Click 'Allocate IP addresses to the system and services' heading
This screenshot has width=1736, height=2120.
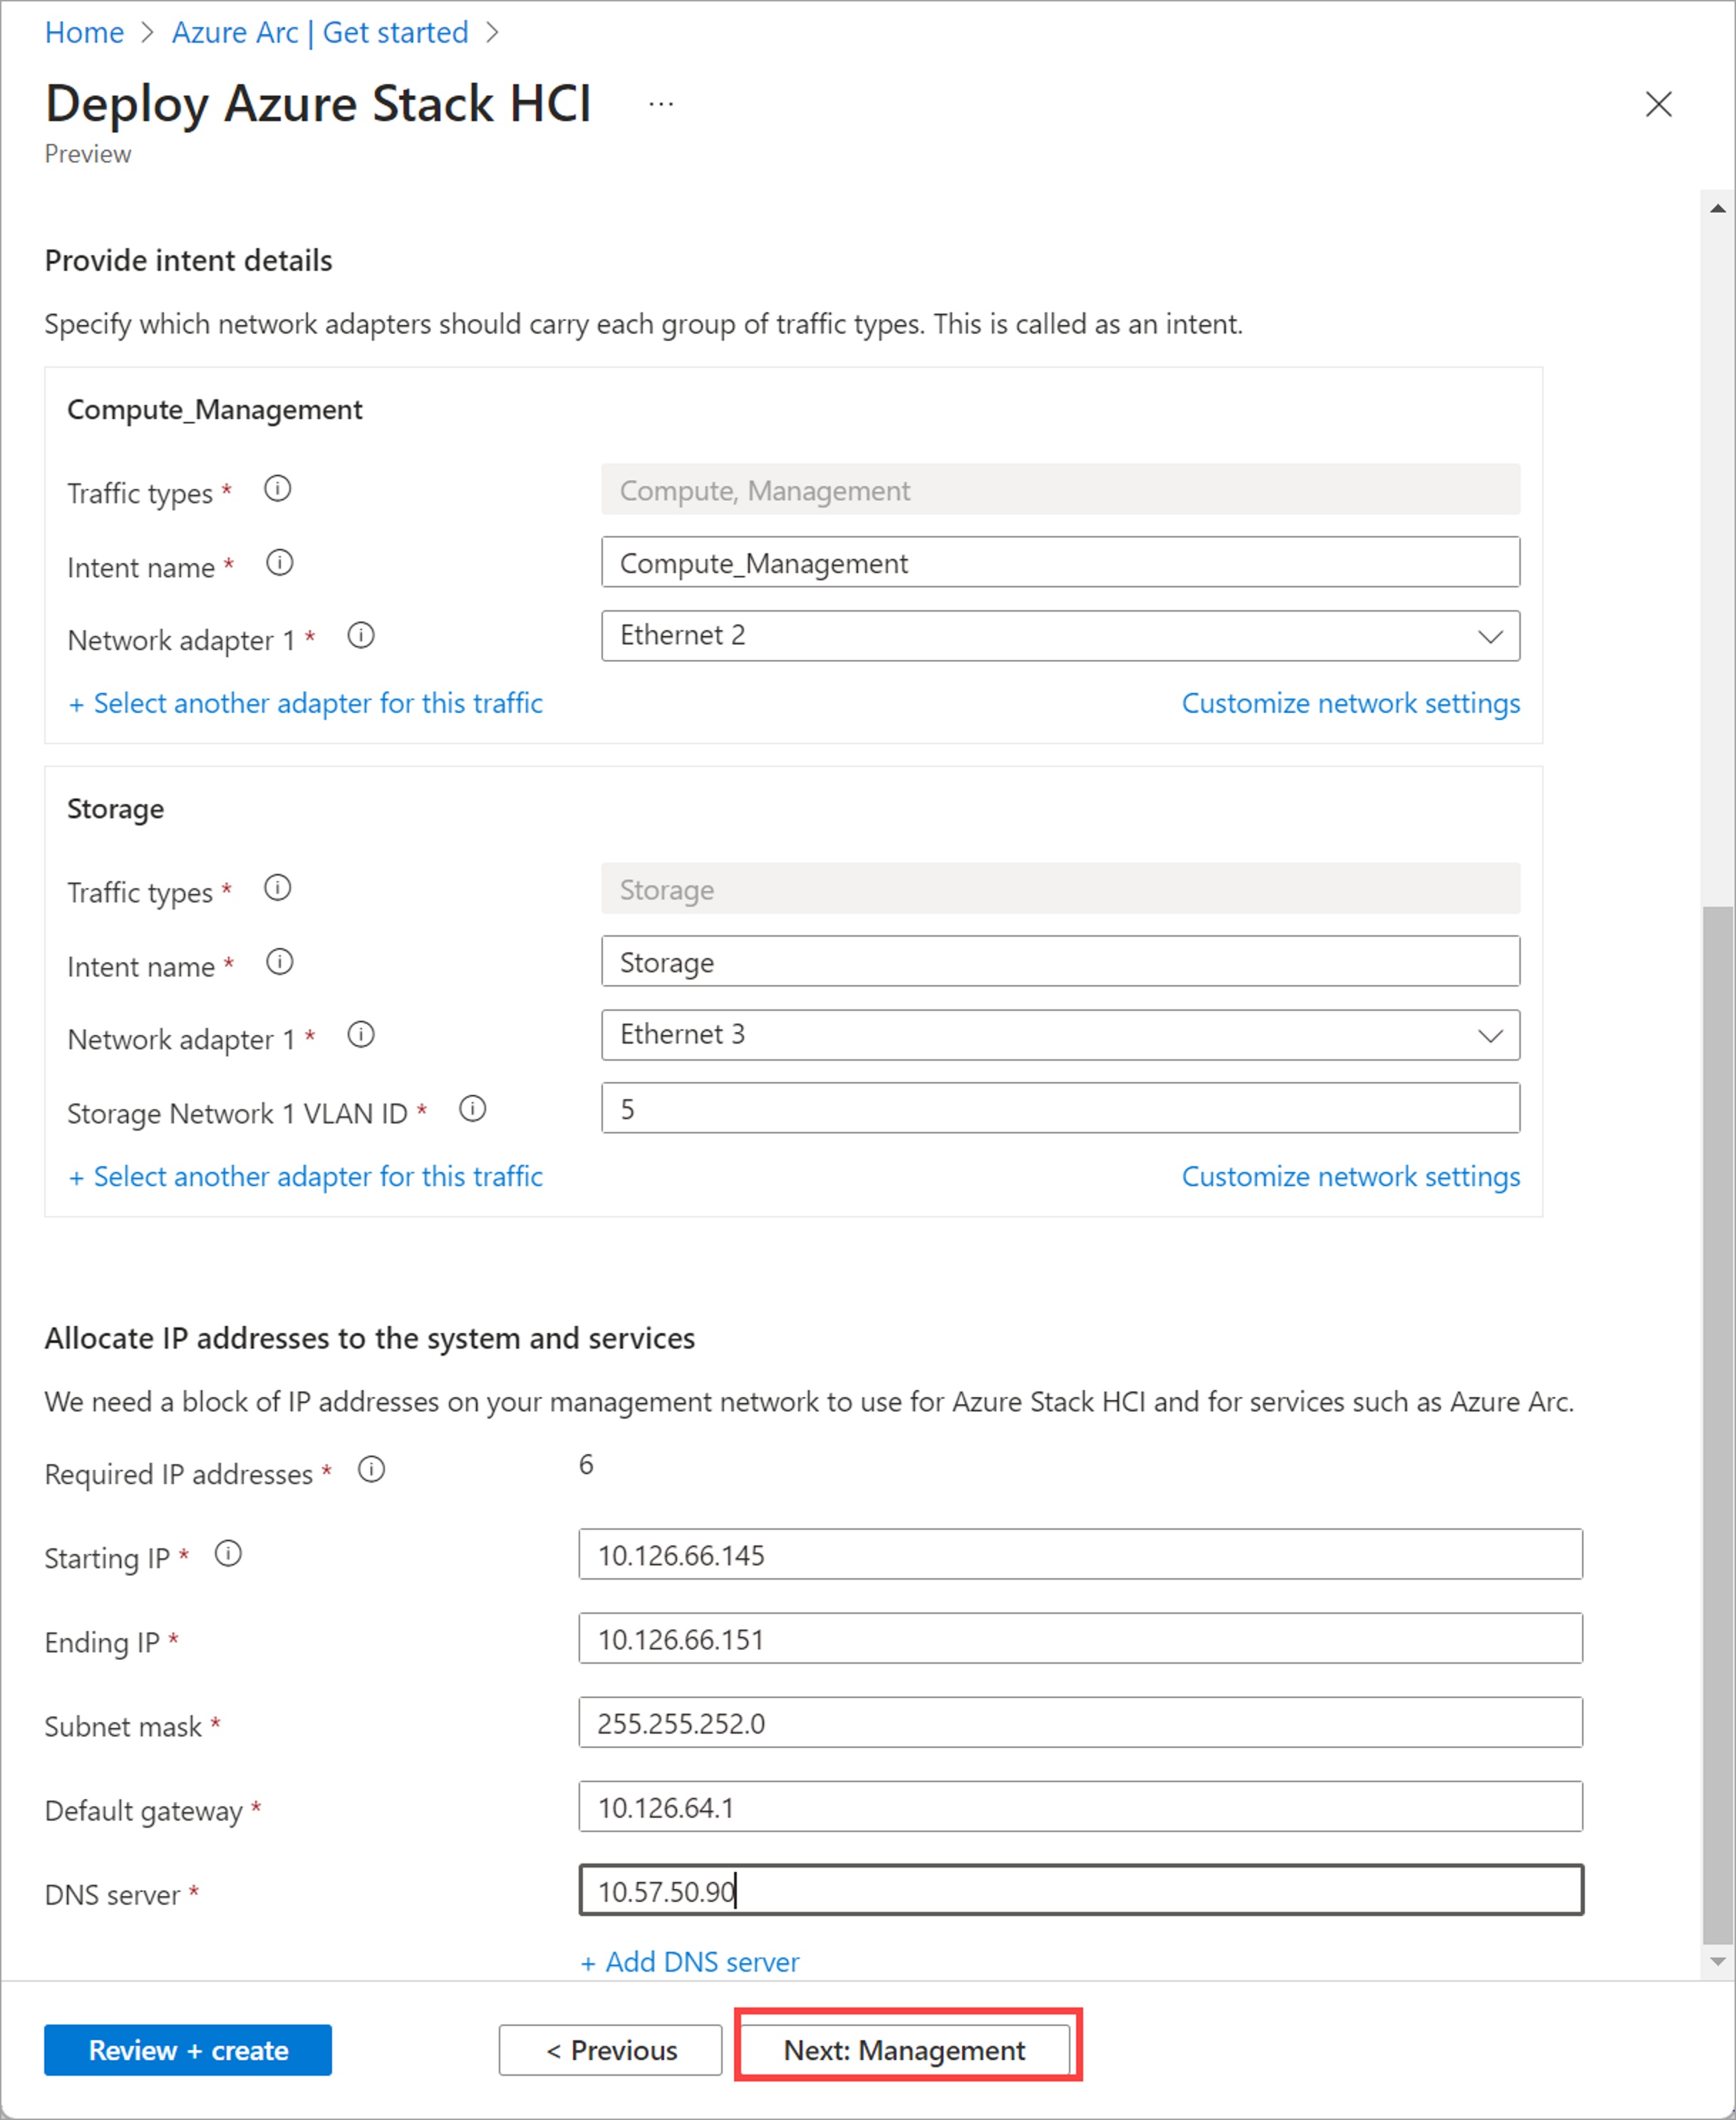pyautogui.click(x=370, y=1339)
